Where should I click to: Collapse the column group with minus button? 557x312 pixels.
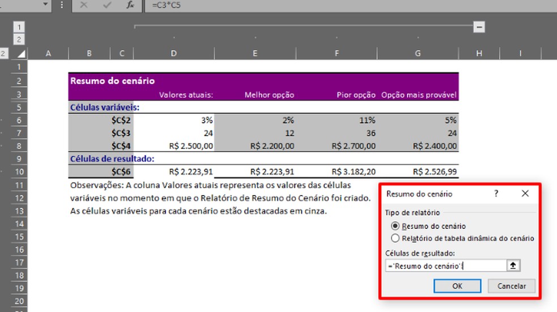pos(479,27)
